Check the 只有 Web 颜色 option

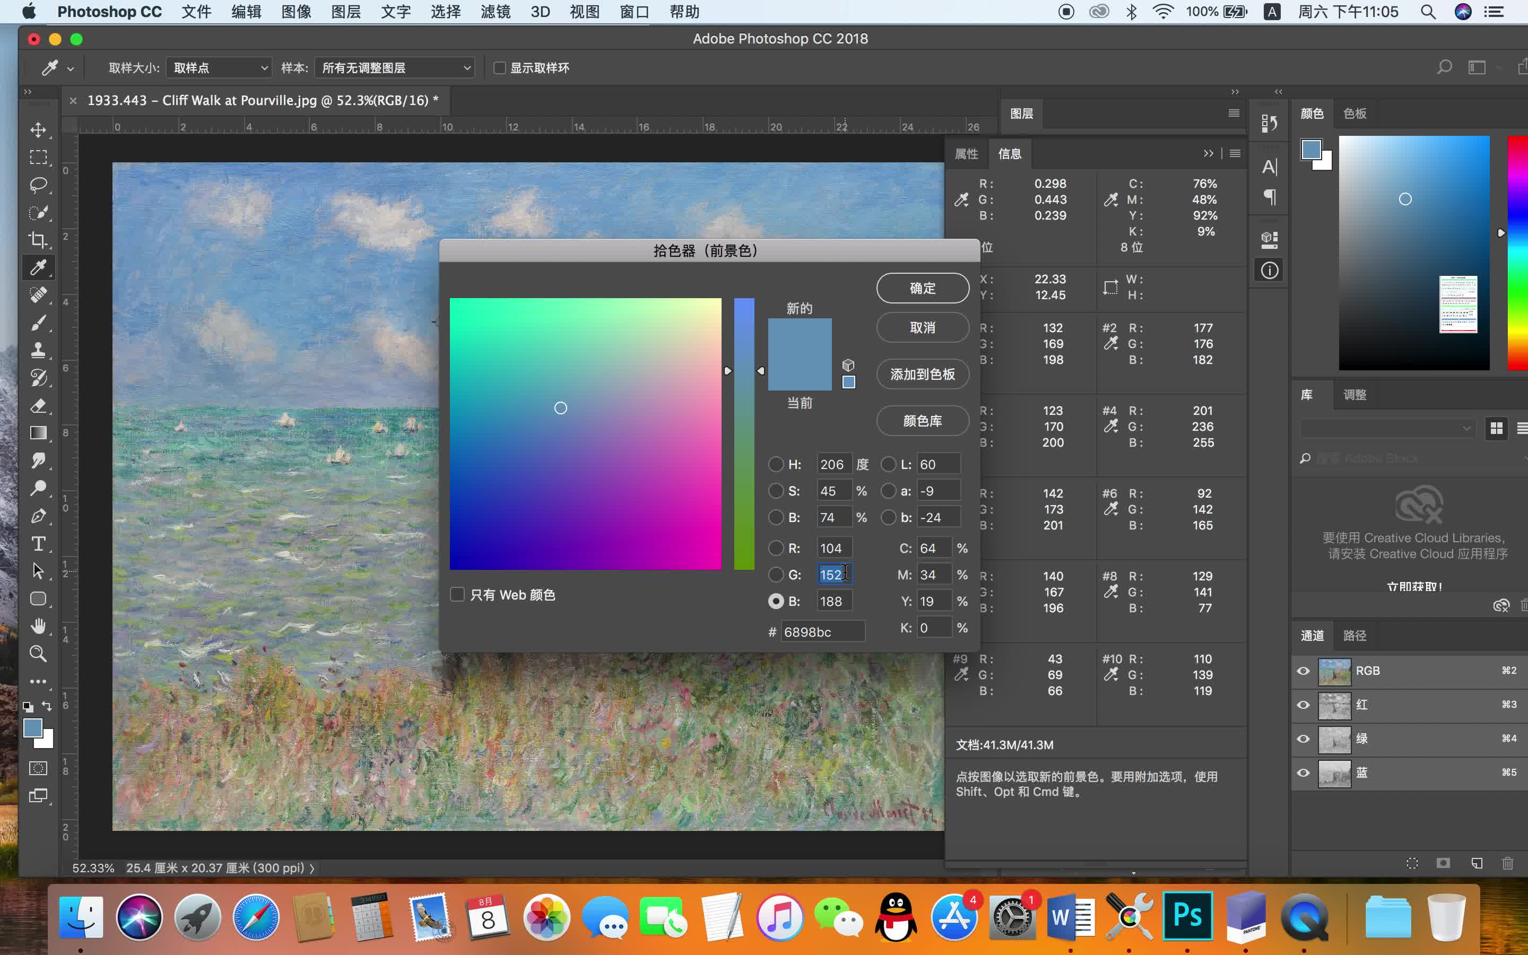click(457, 594)
